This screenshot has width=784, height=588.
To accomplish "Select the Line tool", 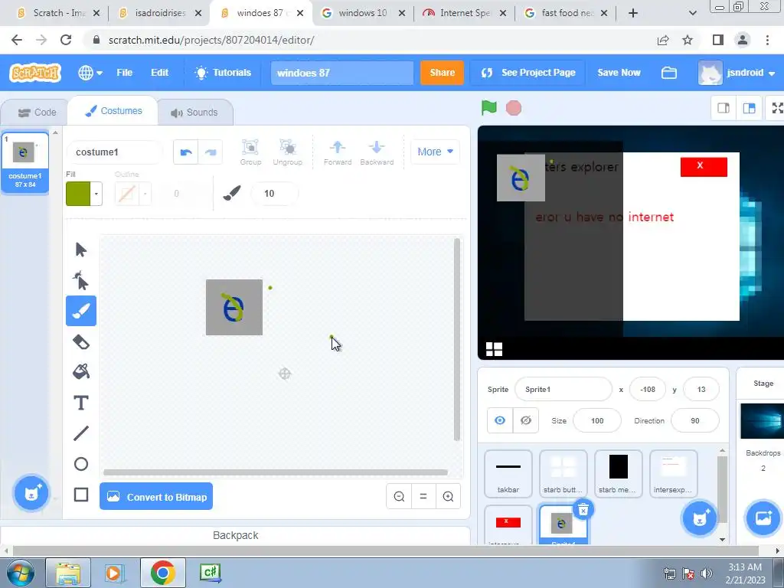I will coord(81,433).
